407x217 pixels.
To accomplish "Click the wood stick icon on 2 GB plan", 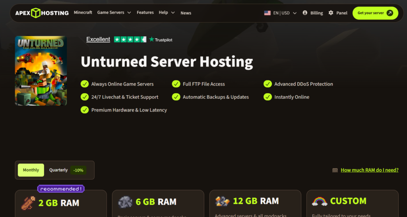I will (x=28, y=203).
